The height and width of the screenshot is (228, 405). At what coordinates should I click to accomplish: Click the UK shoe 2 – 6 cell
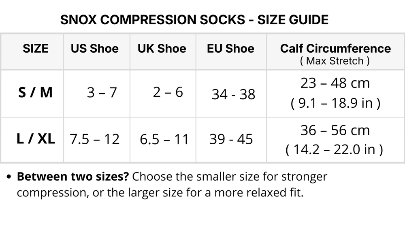click(168, 92)
